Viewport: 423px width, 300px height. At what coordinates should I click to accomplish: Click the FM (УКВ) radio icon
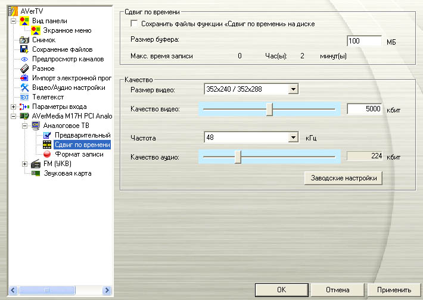tap(36, 164)
